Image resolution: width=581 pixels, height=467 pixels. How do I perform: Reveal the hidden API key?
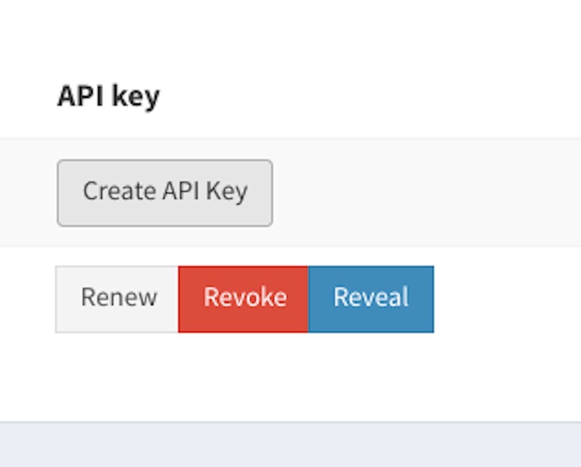click(x=371, y=299)
